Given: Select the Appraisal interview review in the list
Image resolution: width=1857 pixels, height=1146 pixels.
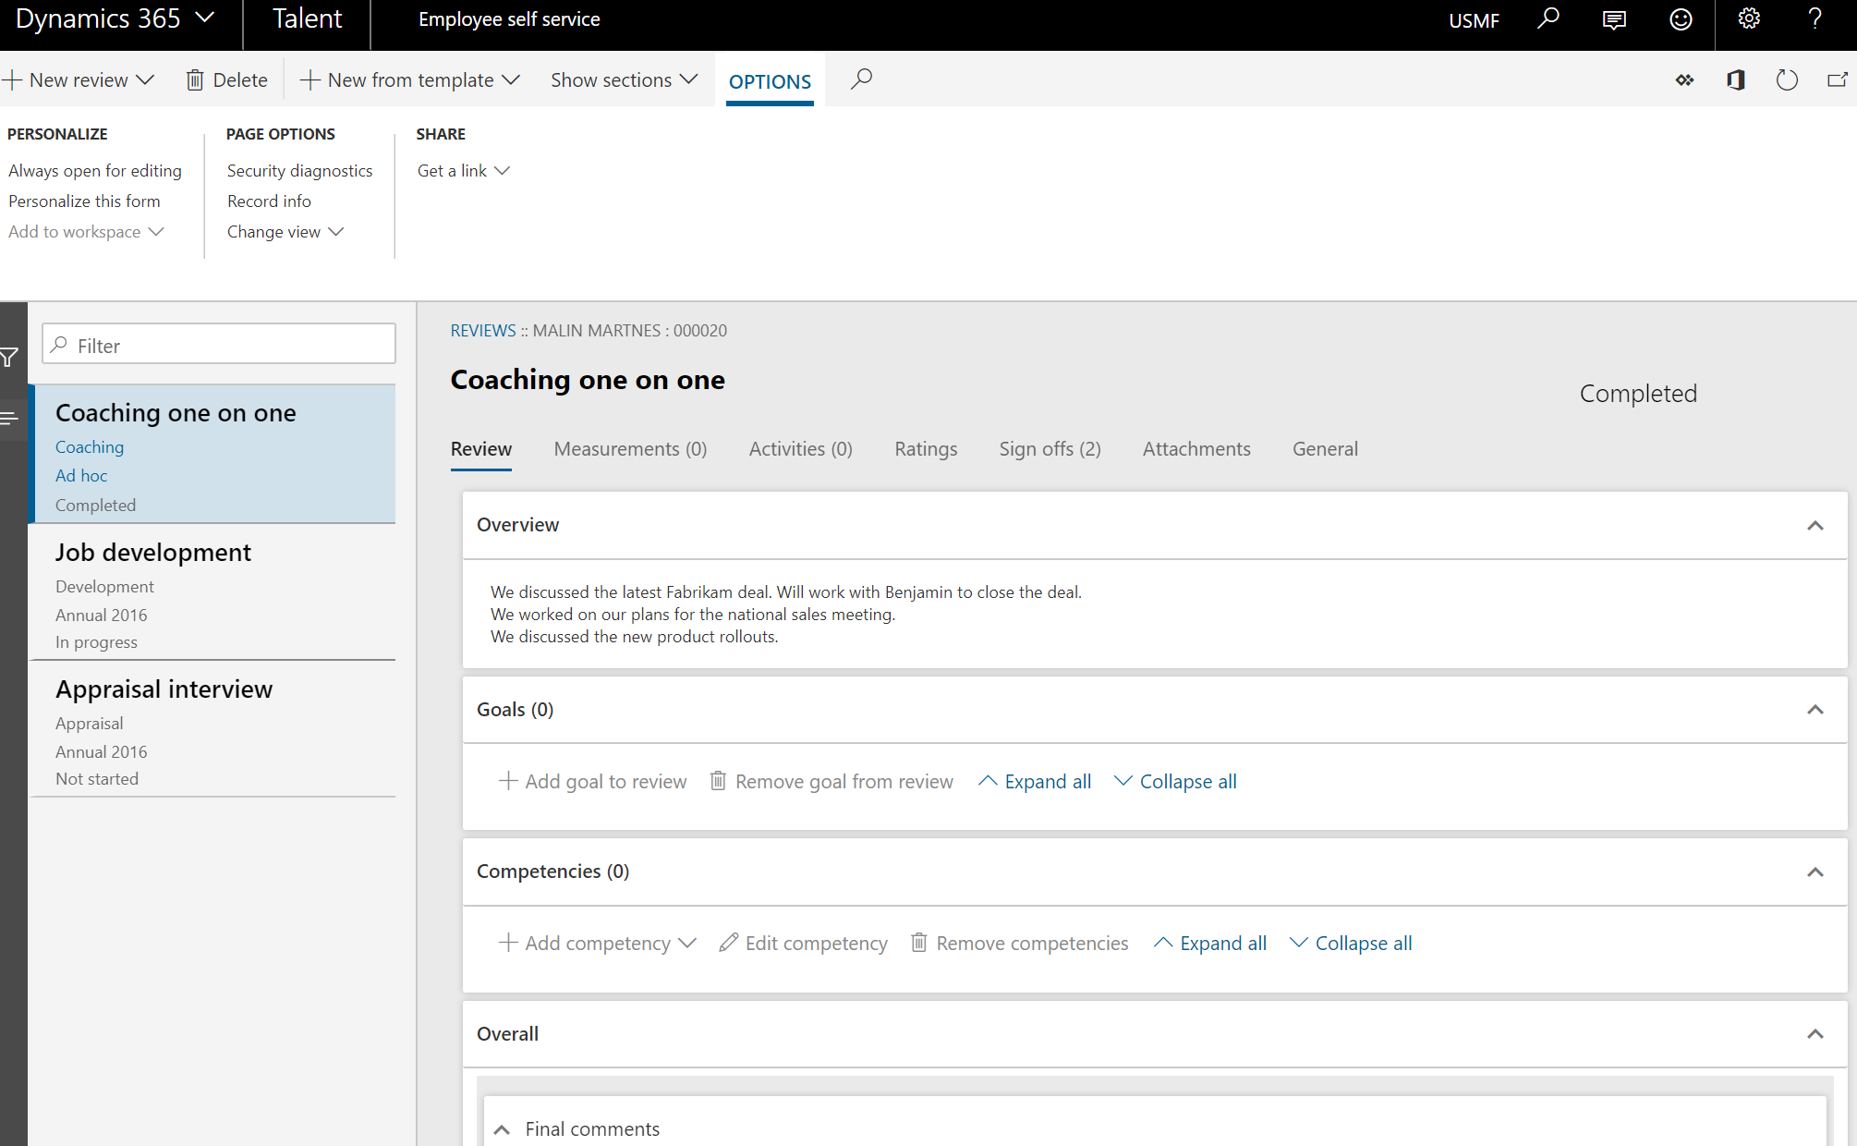Looking at the screenshot, I should tap(164, 689).
